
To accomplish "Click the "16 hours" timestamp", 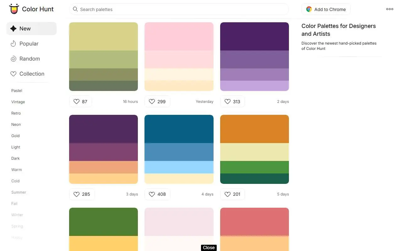I will pos(130,102).
